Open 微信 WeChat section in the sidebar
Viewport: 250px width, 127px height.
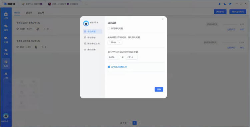[x=6, y=28]
